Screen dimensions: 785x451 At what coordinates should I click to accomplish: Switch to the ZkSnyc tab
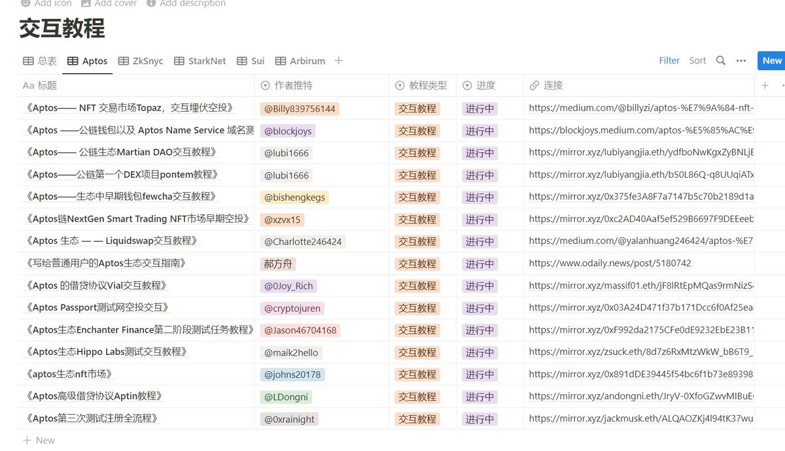(141, 61)
